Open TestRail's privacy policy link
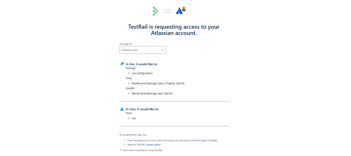This screenshot has height=156, width=351. point(154,145)
